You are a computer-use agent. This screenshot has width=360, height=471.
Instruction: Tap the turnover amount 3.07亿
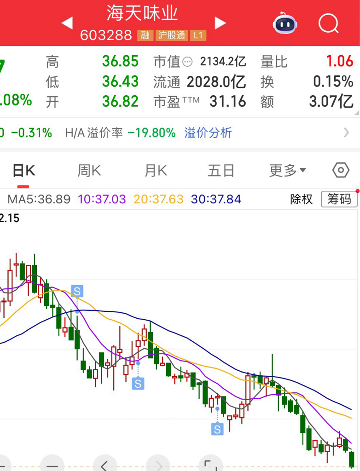click(x=331, y=102)
